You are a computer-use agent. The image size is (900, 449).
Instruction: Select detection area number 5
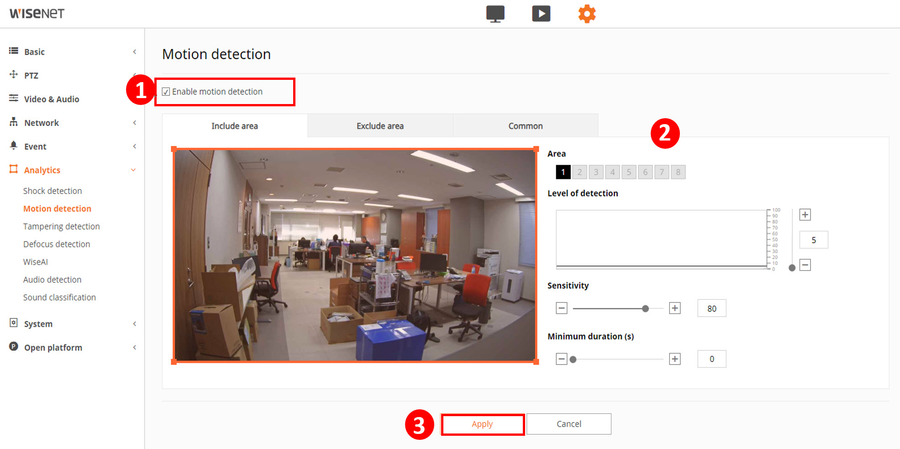point(629,172)
